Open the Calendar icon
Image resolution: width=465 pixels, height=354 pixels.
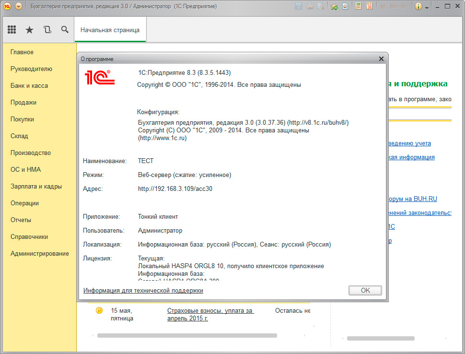tap(369, 6)
